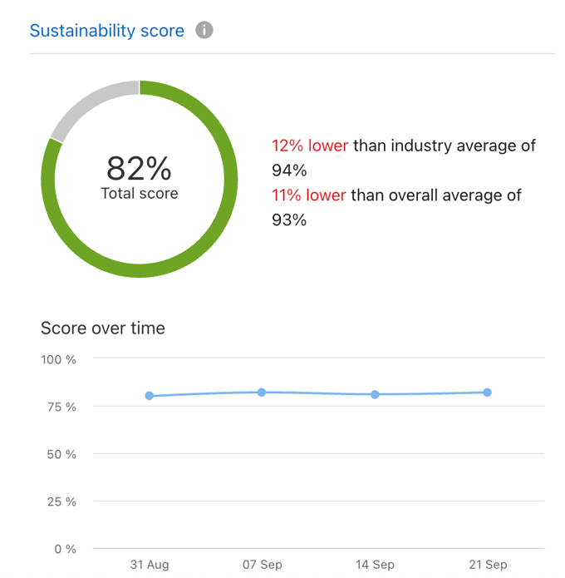Select the 21 Sep data point
The height and width of the screenshot is (578, 565).
click(x=487, y=393)
